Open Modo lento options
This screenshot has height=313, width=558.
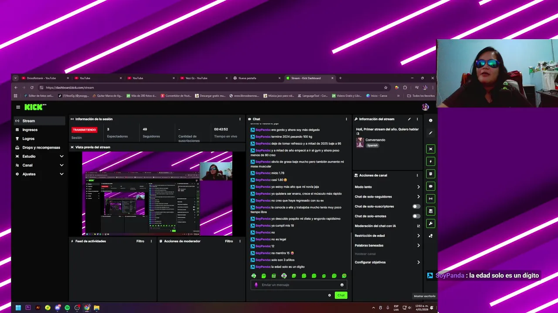click(388, 187)
